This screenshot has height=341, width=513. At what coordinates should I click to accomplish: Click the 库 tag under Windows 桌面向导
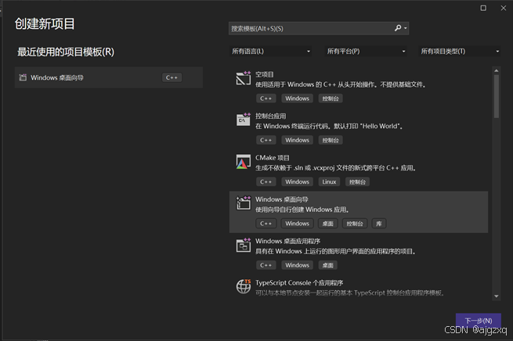point(379,224)
